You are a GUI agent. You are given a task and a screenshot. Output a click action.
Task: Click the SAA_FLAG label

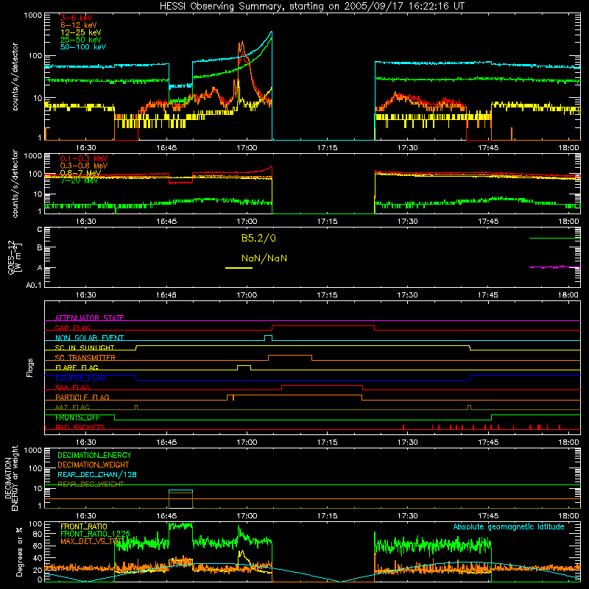tap(72, 387)
